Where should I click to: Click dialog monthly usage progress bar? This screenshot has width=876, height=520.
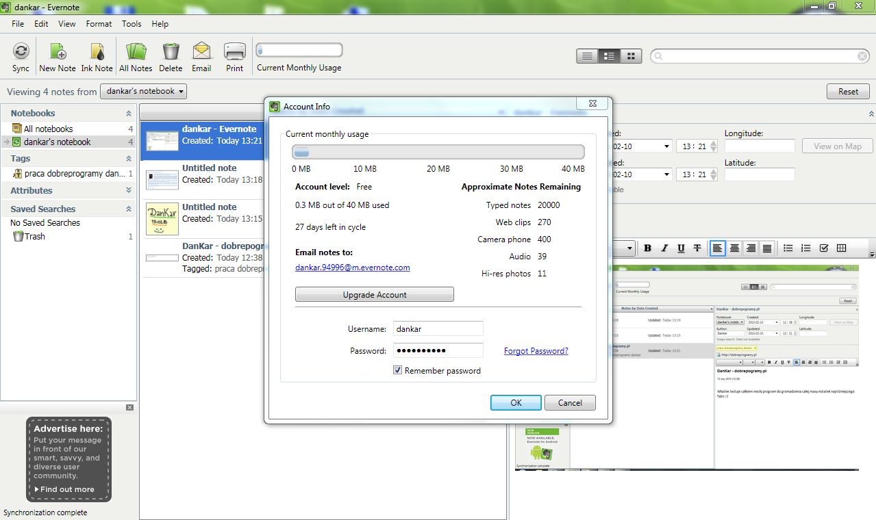click(x=438, y=152)
